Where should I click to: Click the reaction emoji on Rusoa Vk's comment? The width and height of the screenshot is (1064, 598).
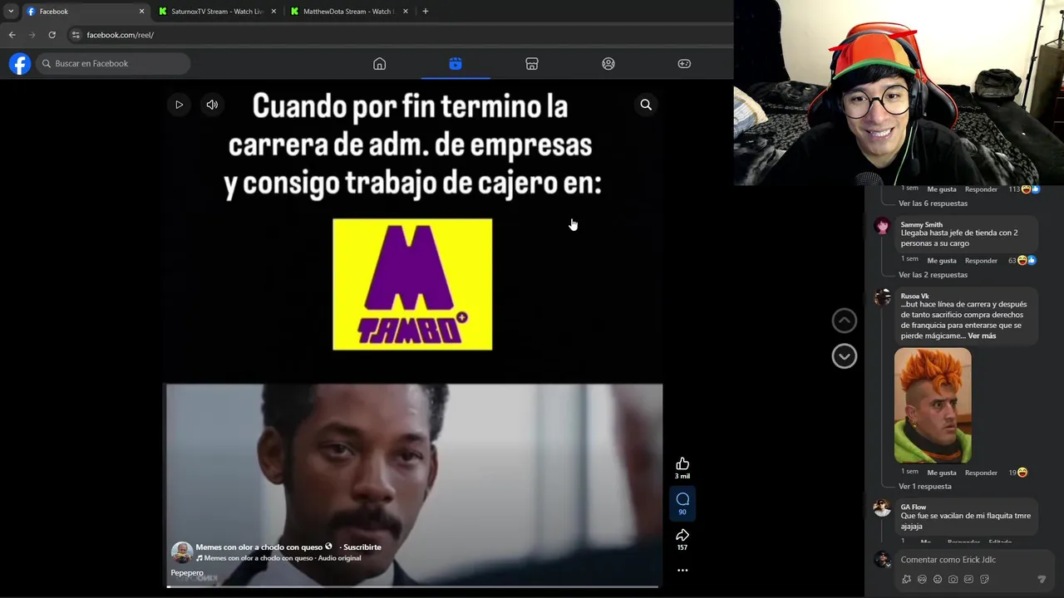[1022, 473]
